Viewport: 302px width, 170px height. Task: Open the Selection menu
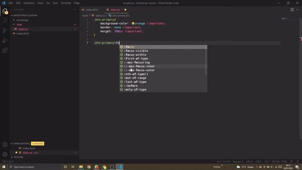coord(29,3)
